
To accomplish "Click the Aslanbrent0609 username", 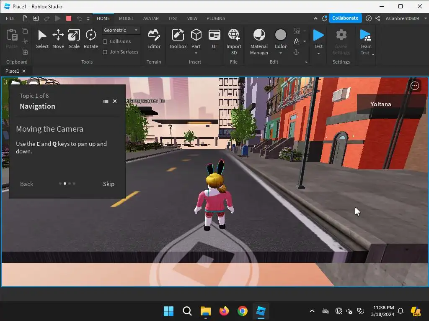I will pos(402,18).
